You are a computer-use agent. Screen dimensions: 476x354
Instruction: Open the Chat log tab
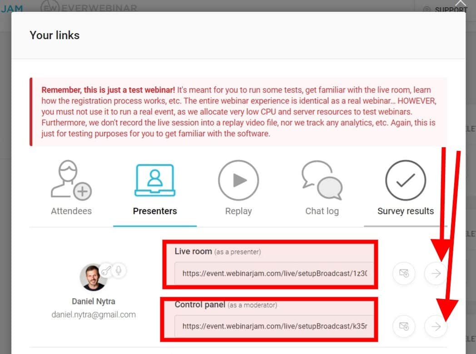pos(322,188)
